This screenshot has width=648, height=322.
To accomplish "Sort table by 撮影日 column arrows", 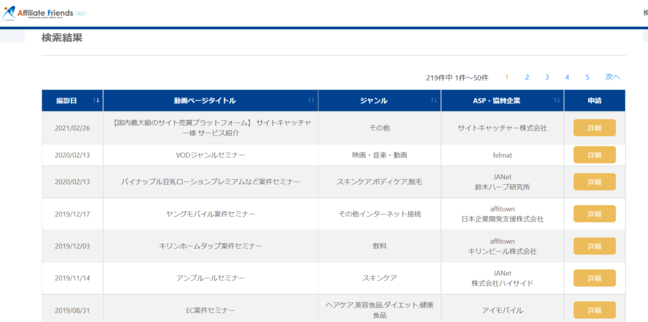I will pos(96,100).
